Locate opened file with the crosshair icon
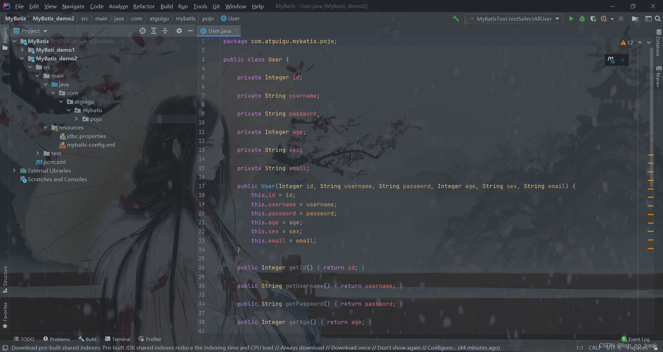 click(143, 31)
